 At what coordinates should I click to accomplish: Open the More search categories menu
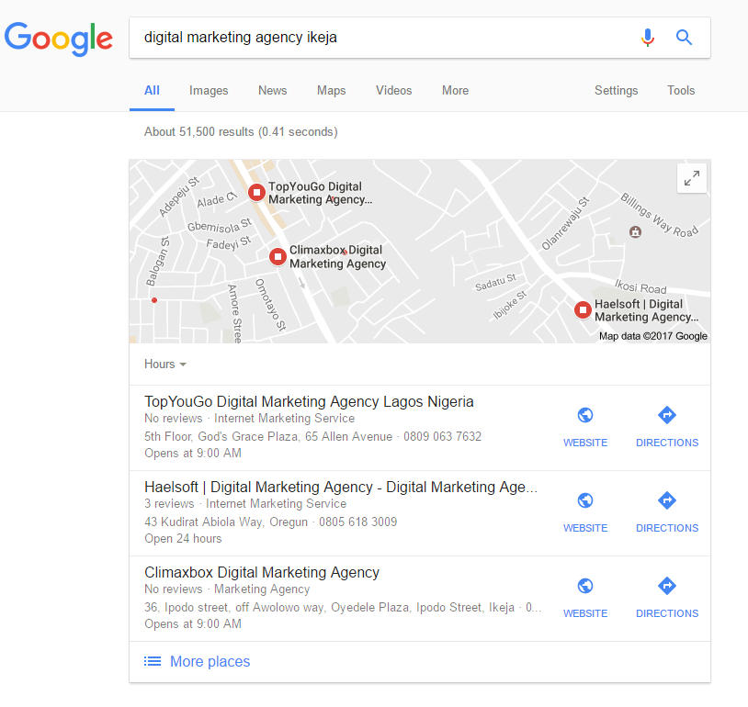(x=455, y=91)
